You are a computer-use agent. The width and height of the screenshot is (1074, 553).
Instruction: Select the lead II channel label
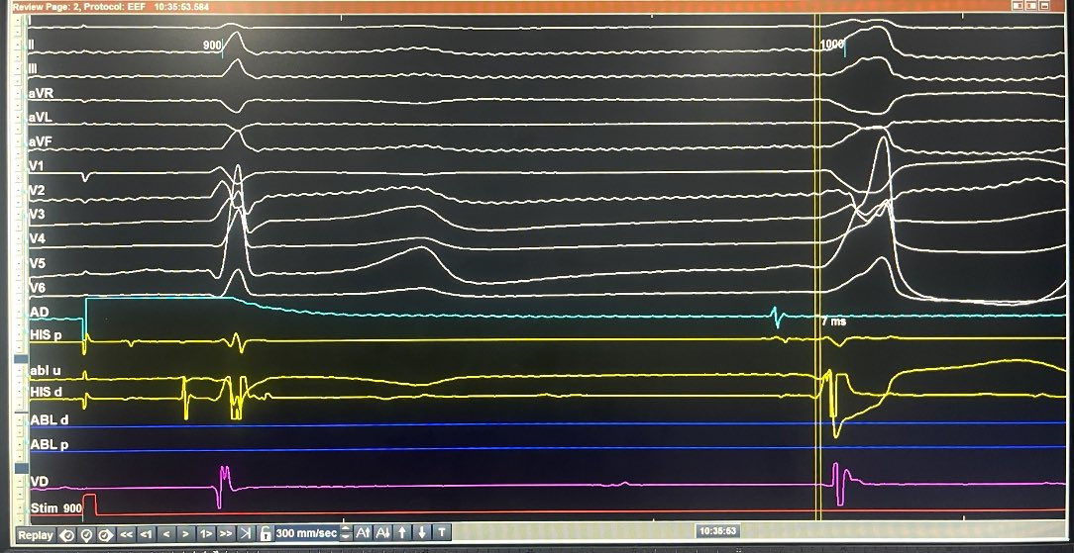coord(32,46)
